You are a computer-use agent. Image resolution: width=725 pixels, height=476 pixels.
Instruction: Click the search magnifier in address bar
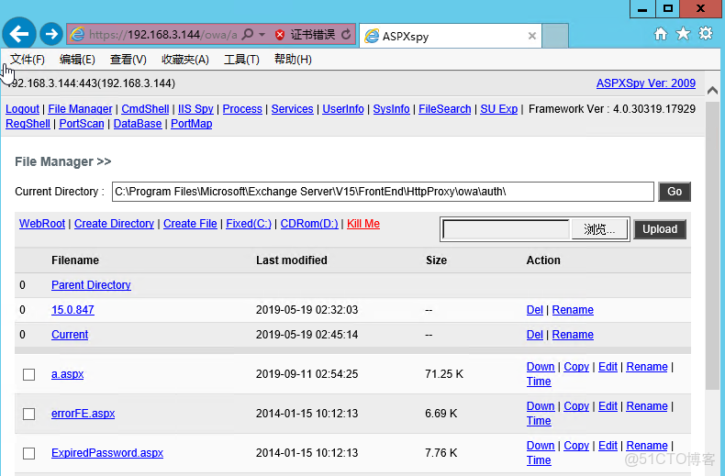(x=248, y=34)
